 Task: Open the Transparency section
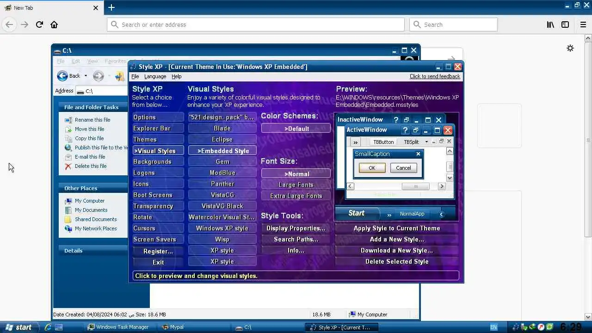point(158,206)
